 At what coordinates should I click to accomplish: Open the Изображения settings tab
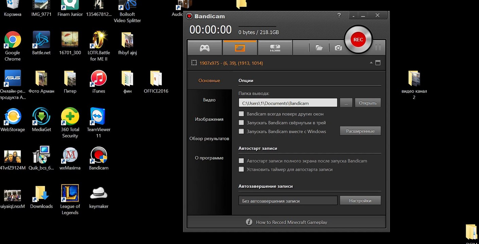209,119
